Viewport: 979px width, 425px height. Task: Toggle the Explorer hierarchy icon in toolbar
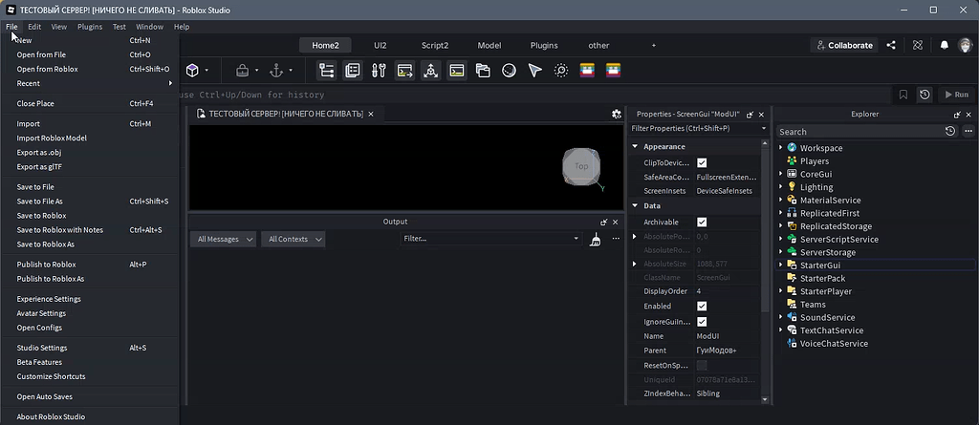pyautogui.click(x=326, y=71)
